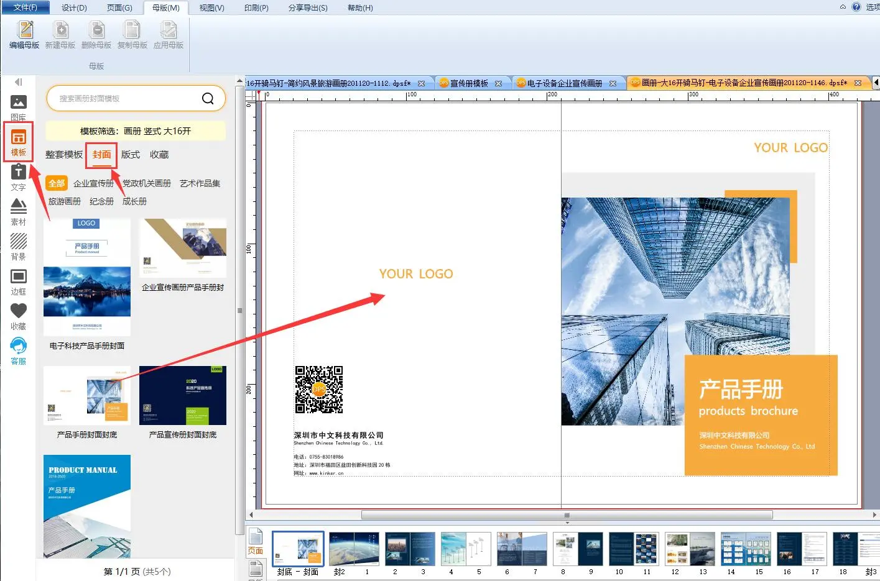The image size is (880, 581).
Task: Switch to the 版式 layout tab
Action: (131, 155)
